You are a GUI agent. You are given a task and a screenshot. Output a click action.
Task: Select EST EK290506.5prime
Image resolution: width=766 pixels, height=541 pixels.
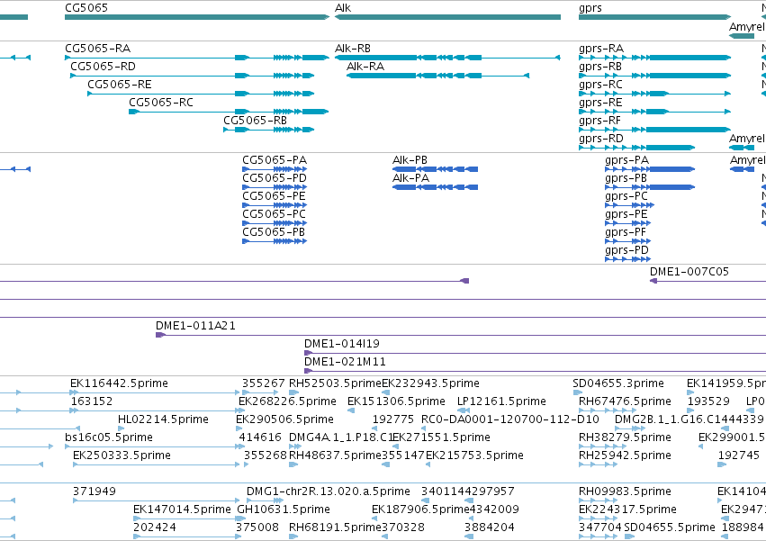[284, 419]
